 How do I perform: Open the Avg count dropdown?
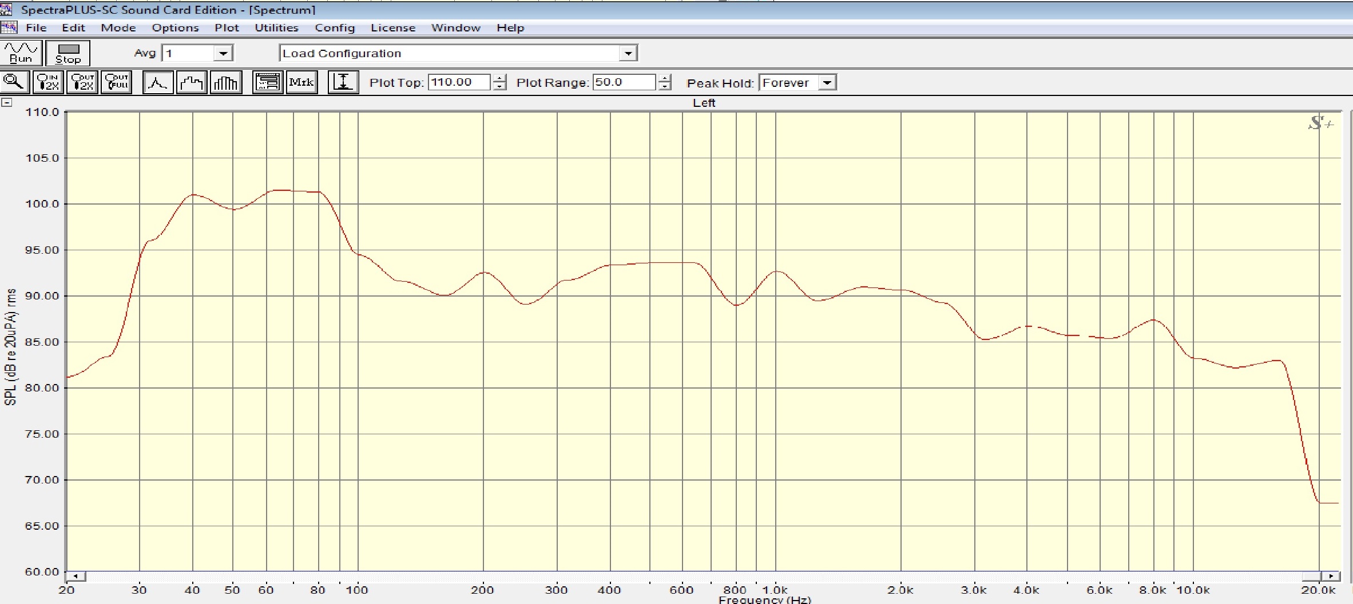pos(223,53)
